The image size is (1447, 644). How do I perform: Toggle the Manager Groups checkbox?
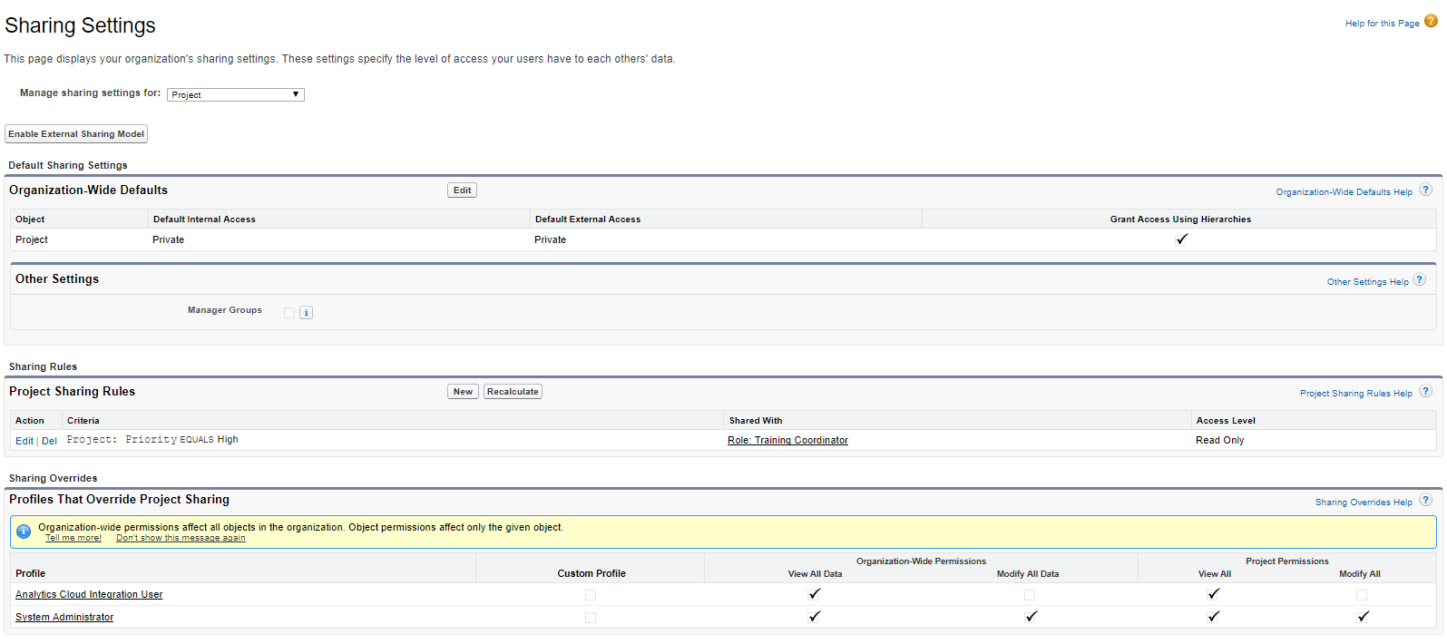click(x=289, y=313)
